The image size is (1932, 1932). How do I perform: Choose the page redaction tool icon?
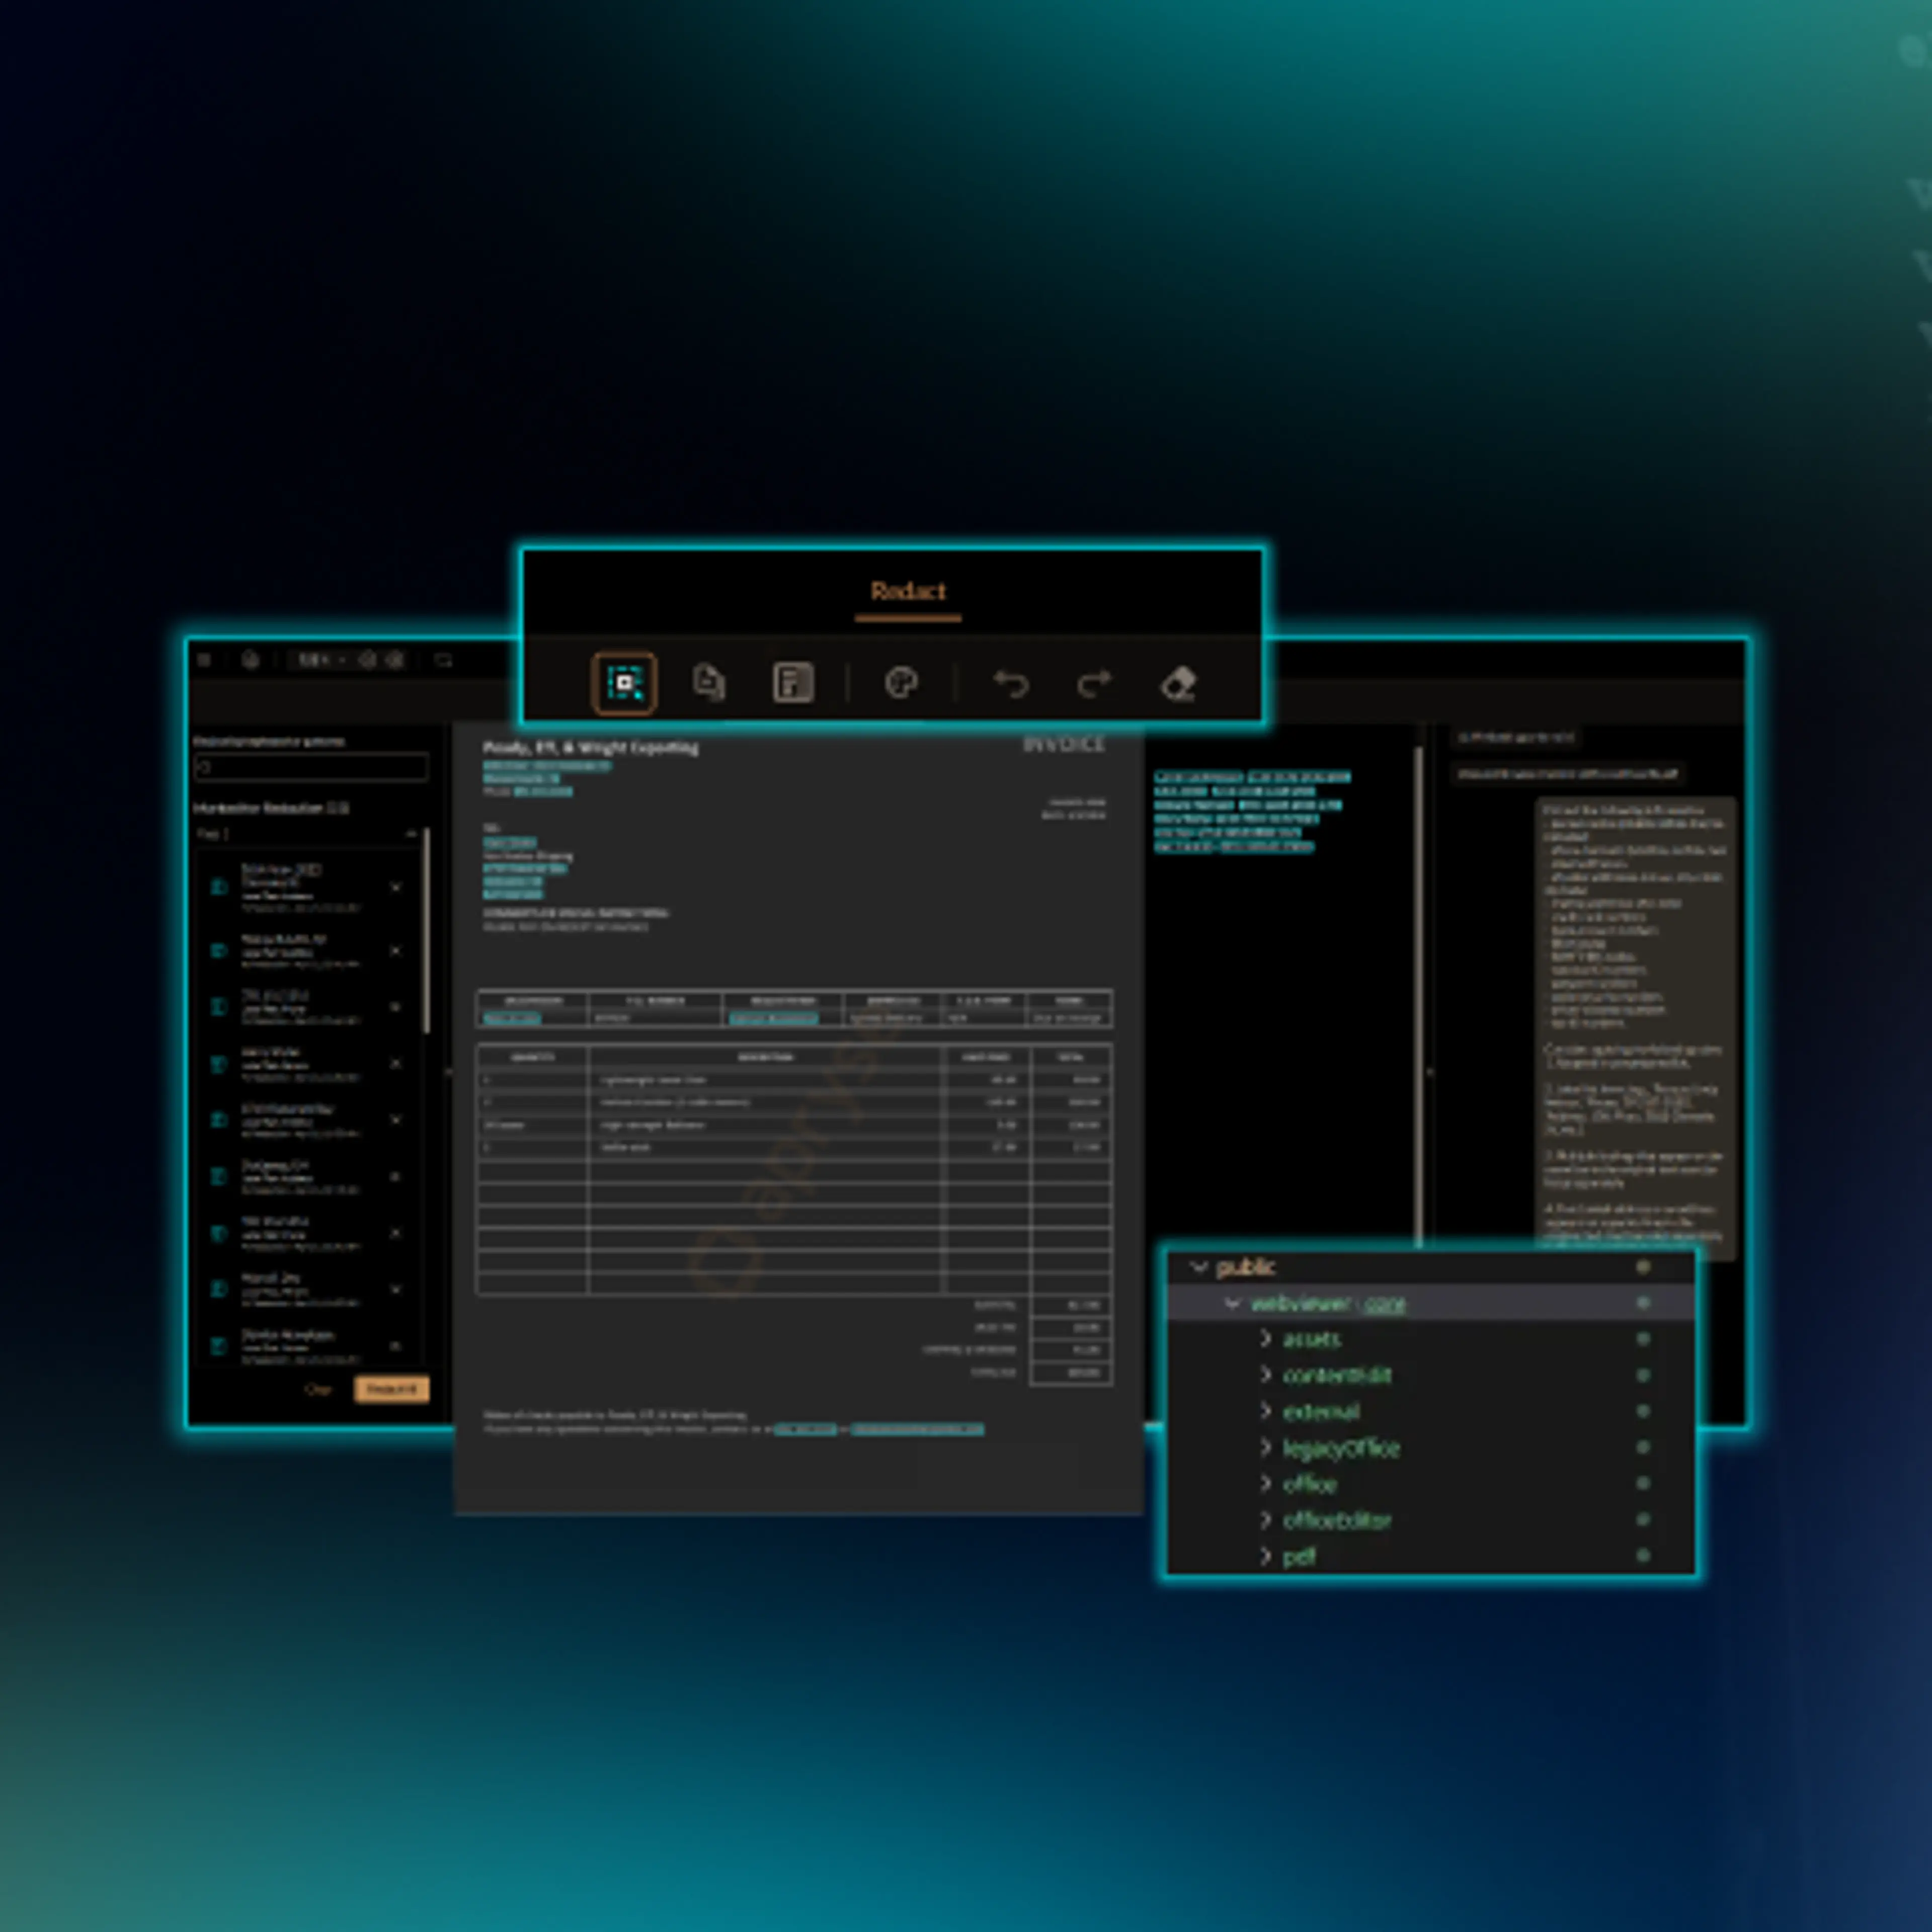click(x=709, y=683)
